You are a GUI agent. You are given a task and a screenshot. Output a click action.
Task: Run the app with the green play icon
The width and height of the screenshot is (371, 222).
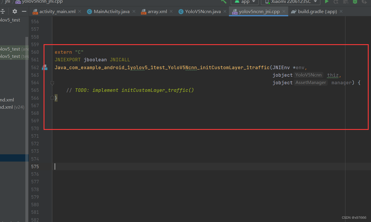[x=327, y=2]
